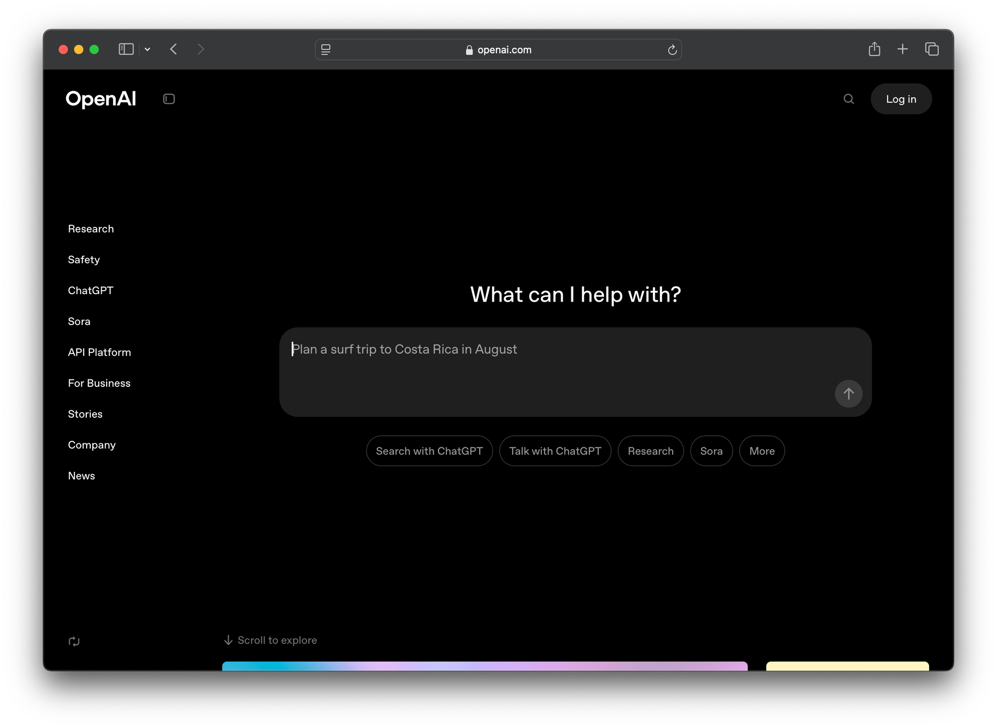Submit prompt with up-arrow send button

[848, 393]
